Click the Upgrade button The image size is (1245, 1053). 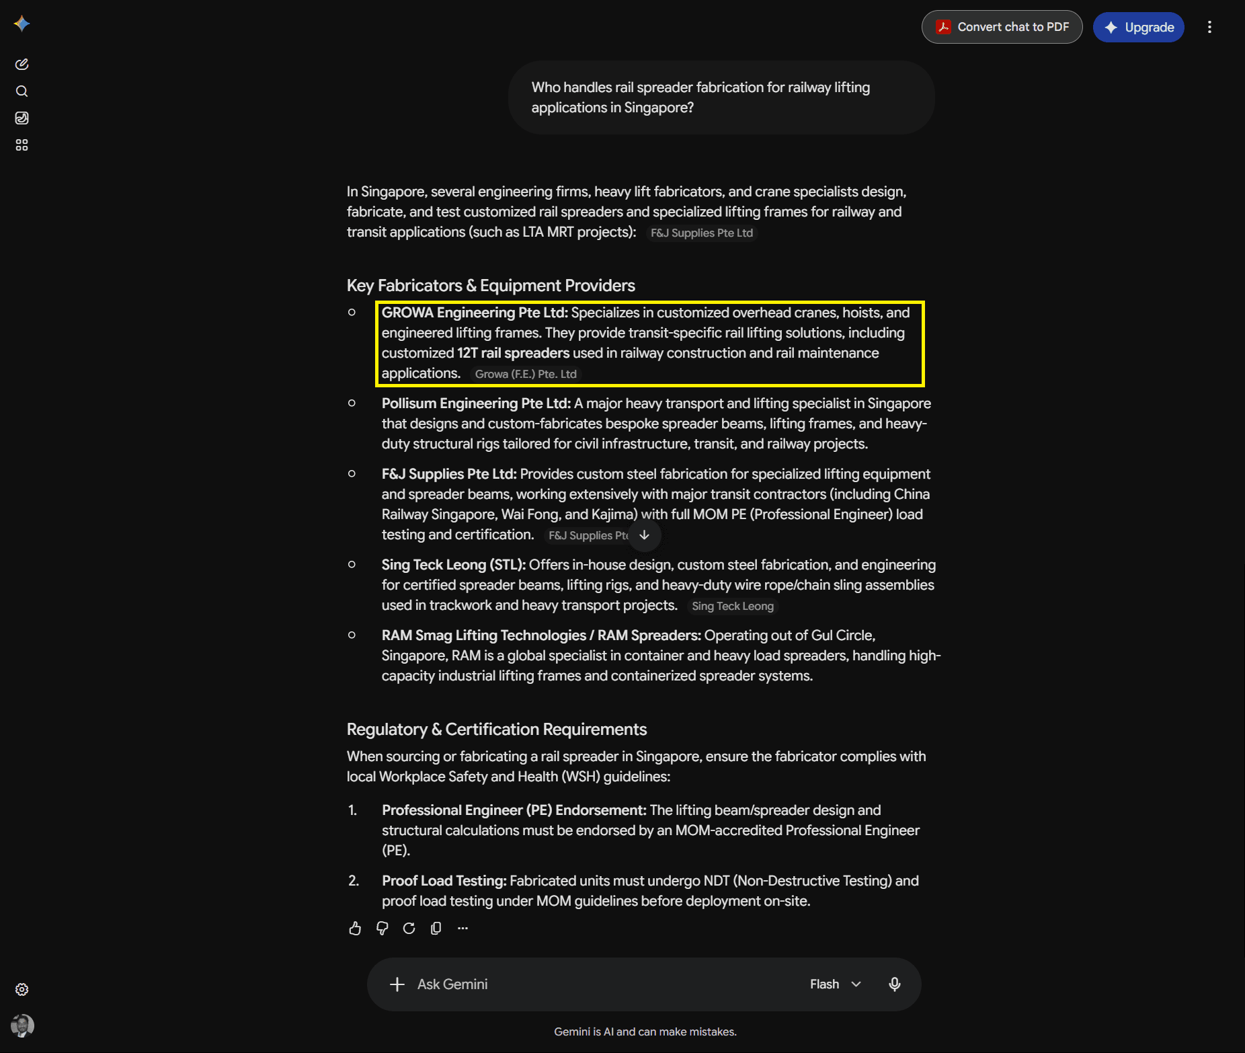[1139, 28]
